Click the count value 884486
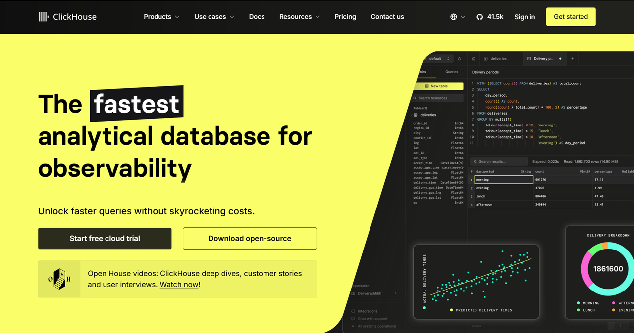This screenshot has width=634, height=333. point(540,196)
